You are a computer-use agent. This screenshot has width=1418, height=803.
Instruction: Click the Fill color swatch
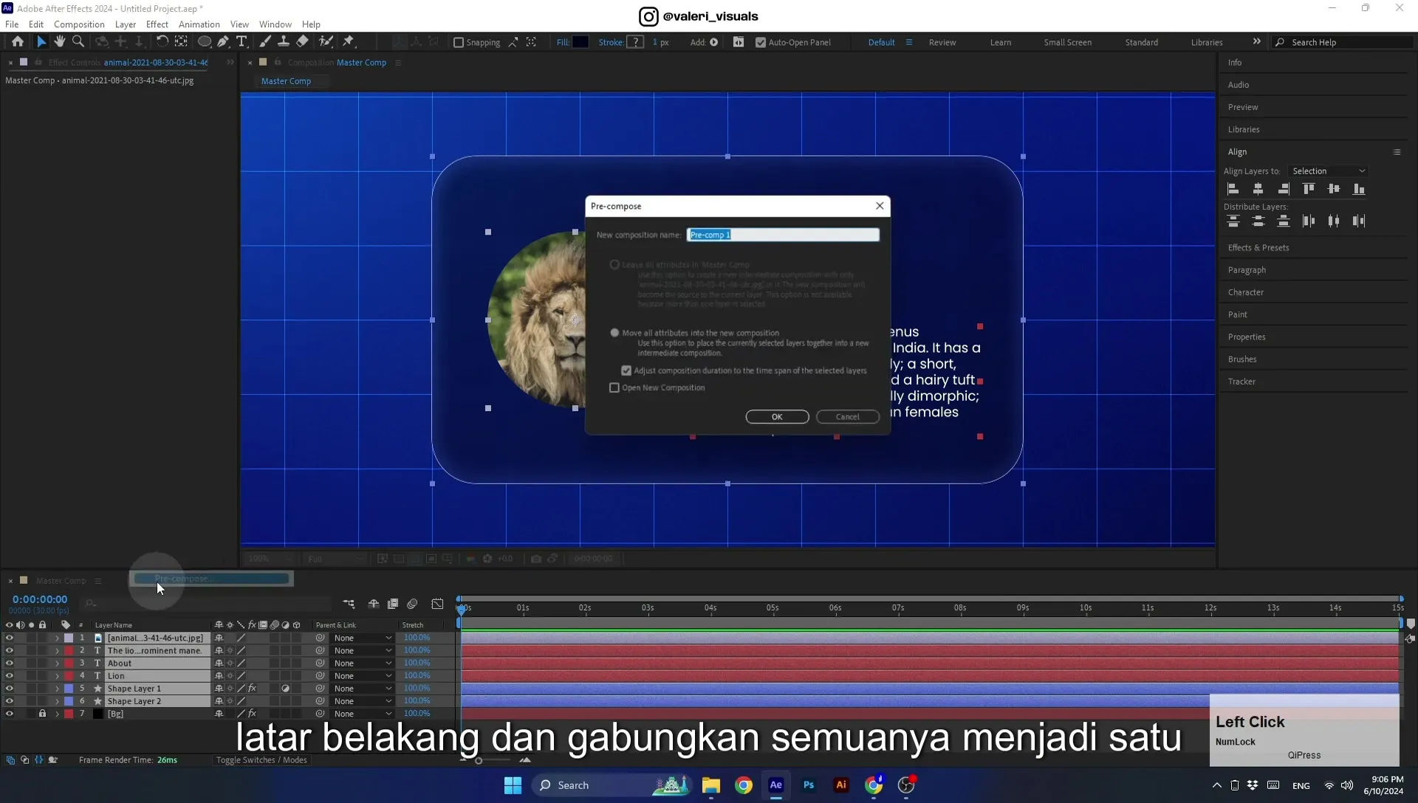click(580, 42)
